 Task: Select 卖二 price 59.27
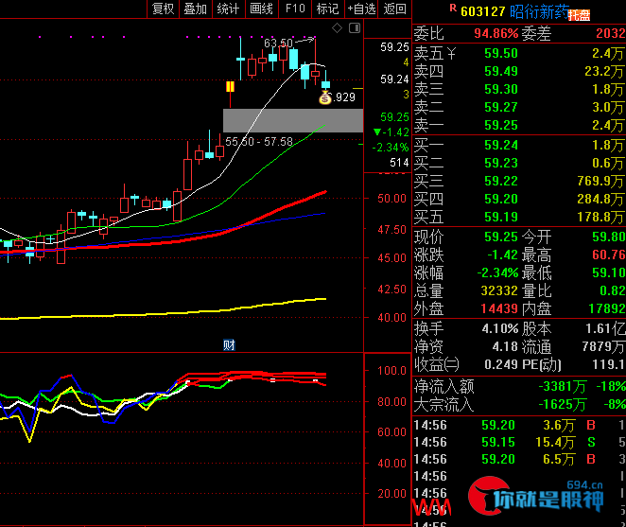coord(501,107)
